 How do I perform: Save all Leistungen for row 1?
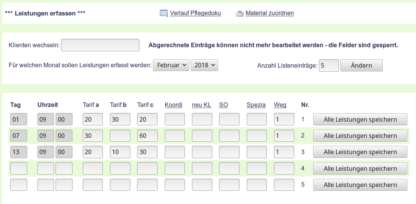point(360,119)
